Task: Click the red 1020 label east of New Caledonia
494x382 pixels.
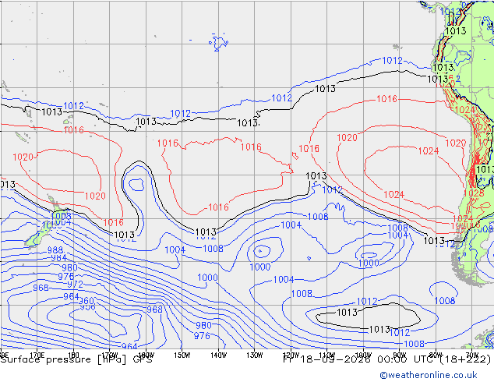Action: 23,157
